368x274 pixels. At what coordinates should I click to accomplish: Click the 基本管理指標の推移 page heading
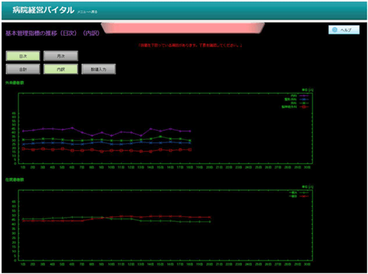coord(53,33)
